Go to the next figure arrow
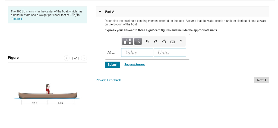The image size is (278, 128). (84, 58)
